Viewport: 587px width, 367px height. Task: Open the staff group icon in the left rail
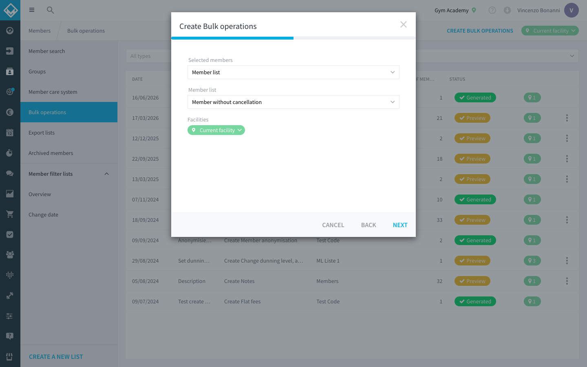(10, 255)
